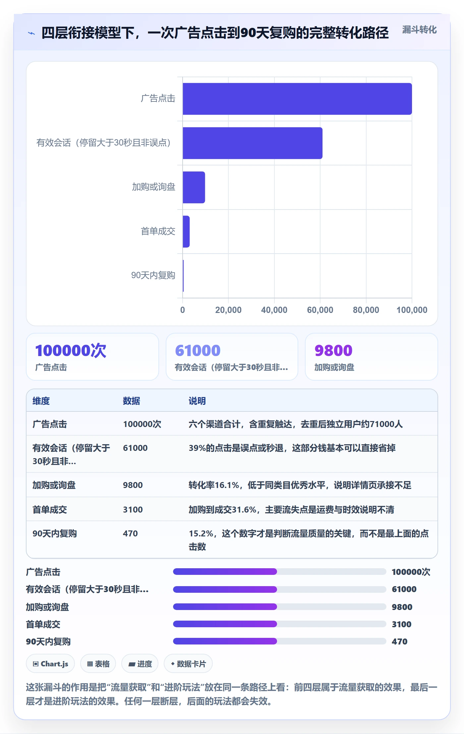Screen dimensions: 464x734
Task: Open the 61000 有效会话 data card
Action: point(232,357)
